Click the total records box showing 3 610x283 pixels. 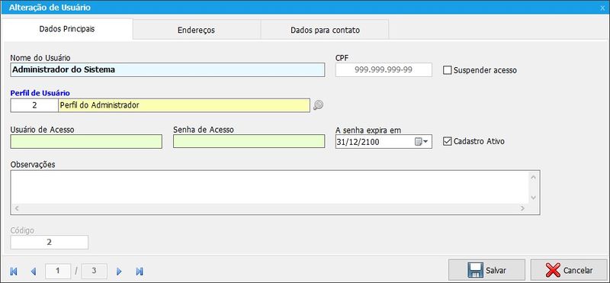(94, 271)
